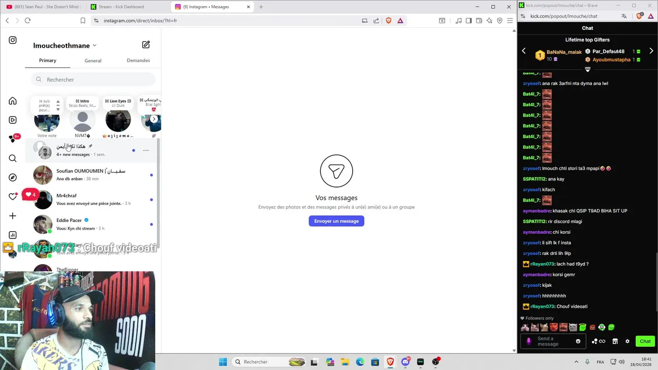Collapse the Lifetime top Gifters panel

pos(588,69)
